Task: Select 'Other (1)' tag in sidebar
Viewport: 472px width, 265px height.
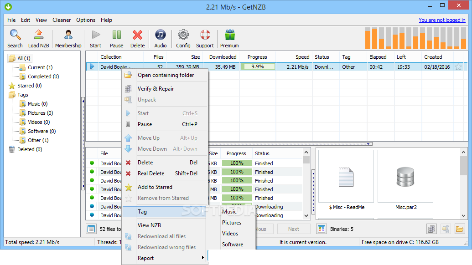Action: (x=38, y=140)
